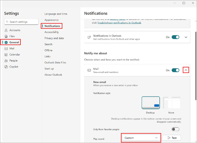
Task: Go to Language and time settings
Action: pos(56,14)
